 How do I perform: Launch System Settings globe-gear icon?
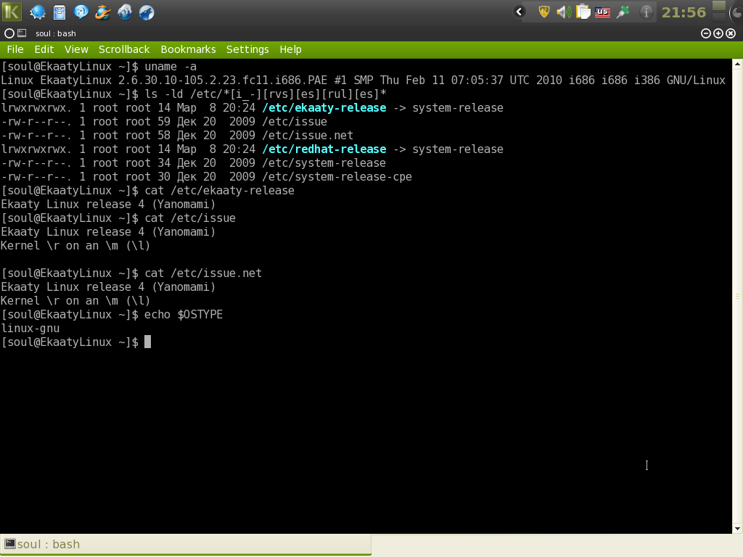[x=38, y=12]
